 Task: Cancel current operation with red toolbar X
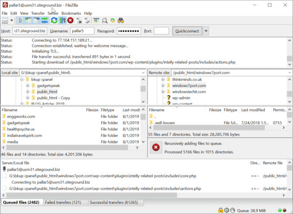tap(70, 21)
